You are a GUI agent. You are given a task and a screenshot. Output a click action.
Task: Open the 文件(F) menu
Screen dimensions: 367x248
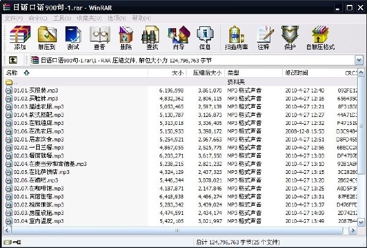pyautogui.click(x=14, y=18)
